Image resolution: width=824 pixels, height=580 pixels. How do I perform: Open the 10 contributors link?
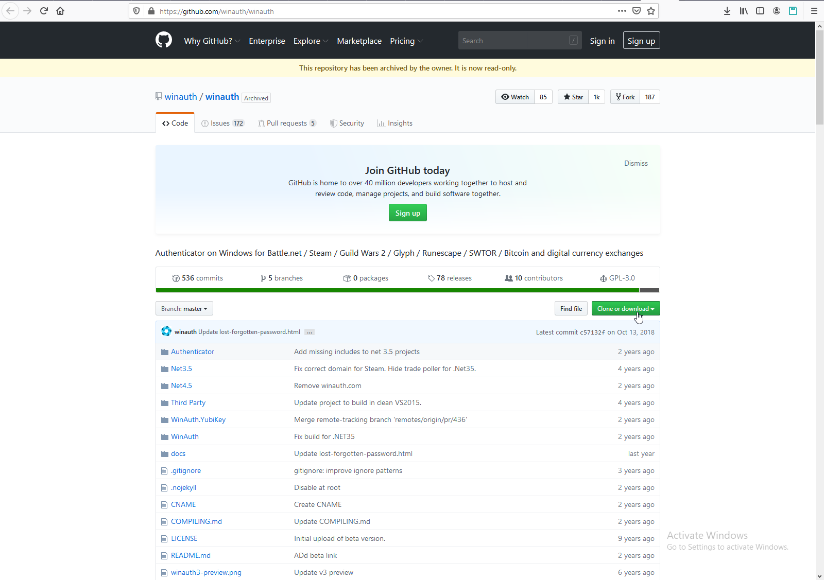(534, 278)
